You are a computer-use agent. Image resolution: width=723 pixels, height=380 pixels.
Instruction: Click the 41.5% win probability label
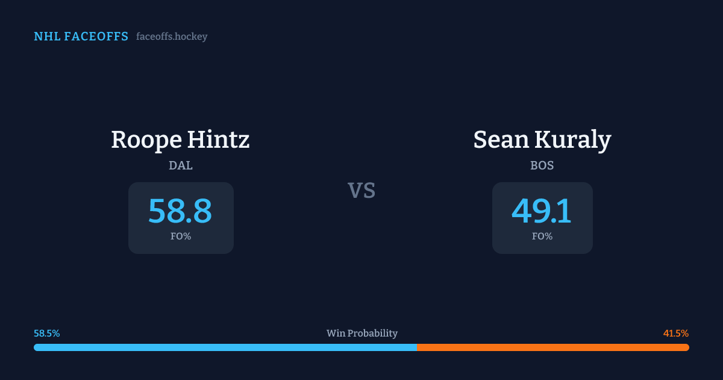point(676,334)
